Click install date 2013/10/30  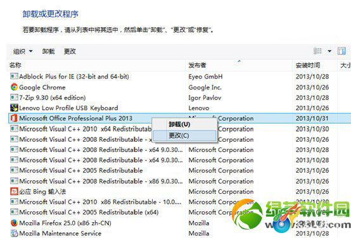point(312,128)
